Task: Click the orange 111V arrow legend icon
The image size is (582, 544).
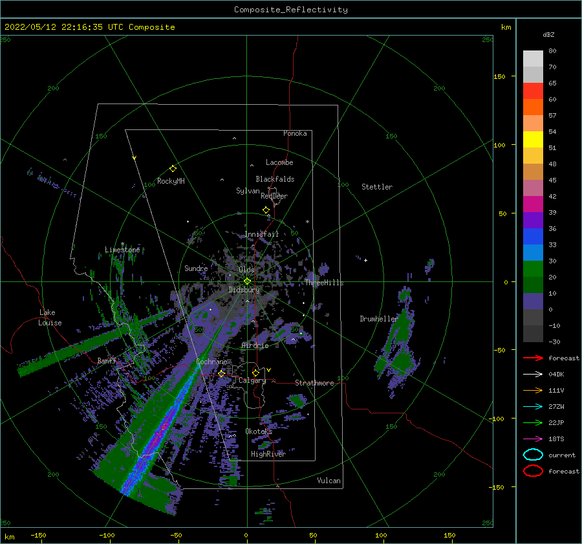Action: [x=533, y=390]
